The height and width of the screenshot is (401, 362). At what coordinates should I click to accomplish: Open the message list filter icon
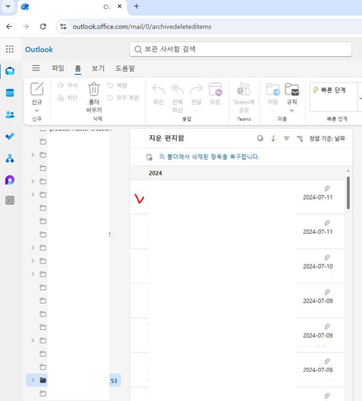287,139
